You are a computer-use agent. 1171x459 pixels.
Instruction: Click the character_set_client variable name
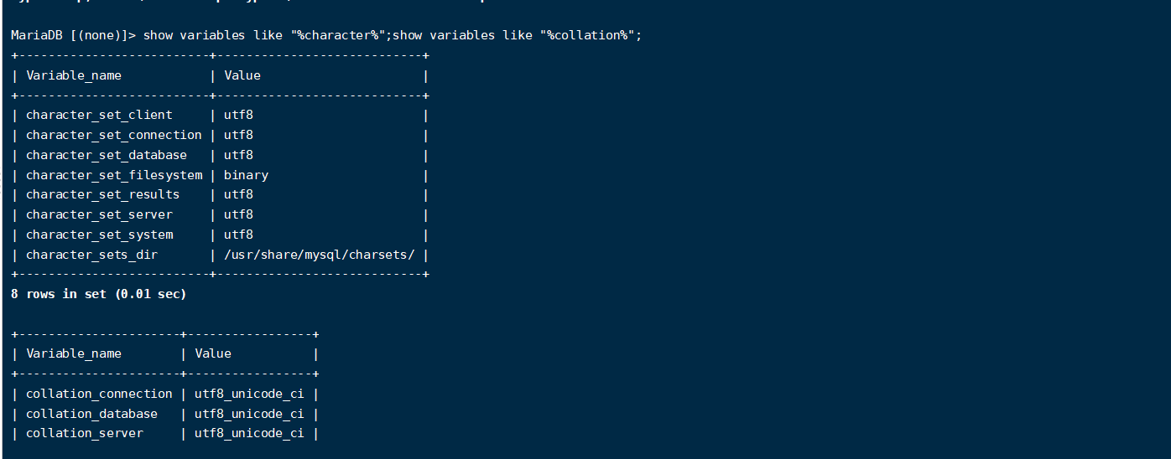point(99,115)
